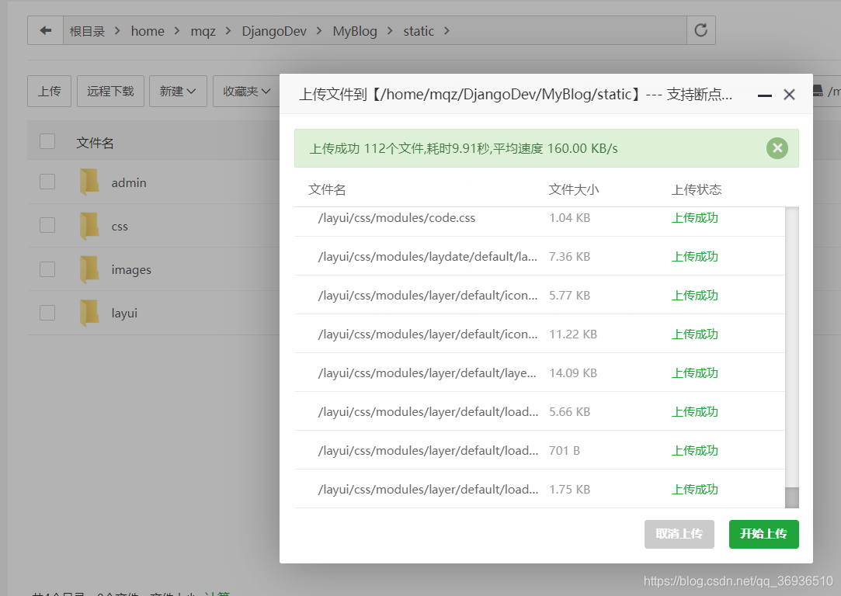Click images folder name

tap(131, 269)
